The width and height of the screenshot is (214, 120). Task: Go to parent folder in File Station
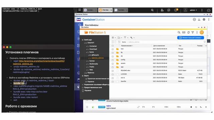pyautogui.click(x=119, y=42)
